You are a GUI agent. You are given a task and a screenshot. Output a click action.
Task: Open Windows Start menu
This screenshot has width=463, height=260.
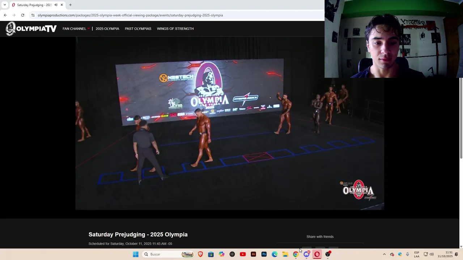(136, 254)
